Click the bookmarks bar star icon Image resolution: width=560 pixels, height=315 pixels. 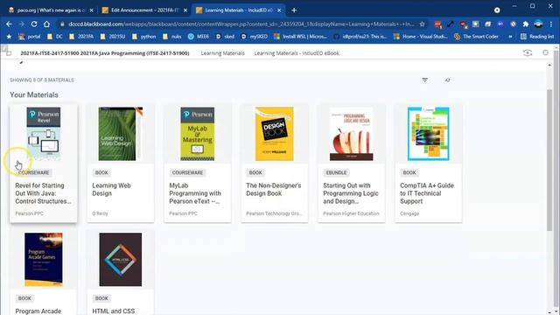click(9, 37)
